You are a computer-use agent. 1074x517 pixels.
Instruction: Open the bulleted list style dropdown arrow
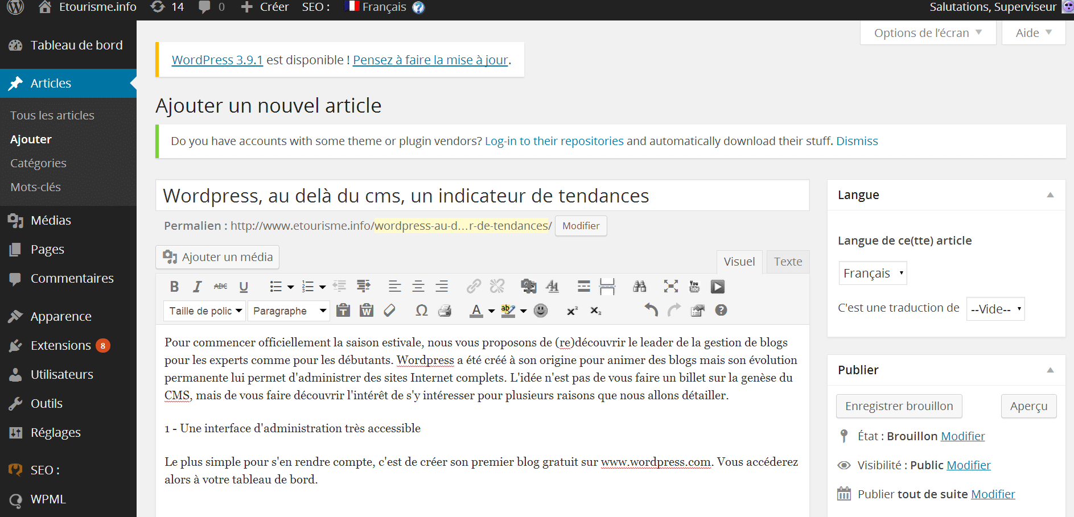(x=290, y=287)
